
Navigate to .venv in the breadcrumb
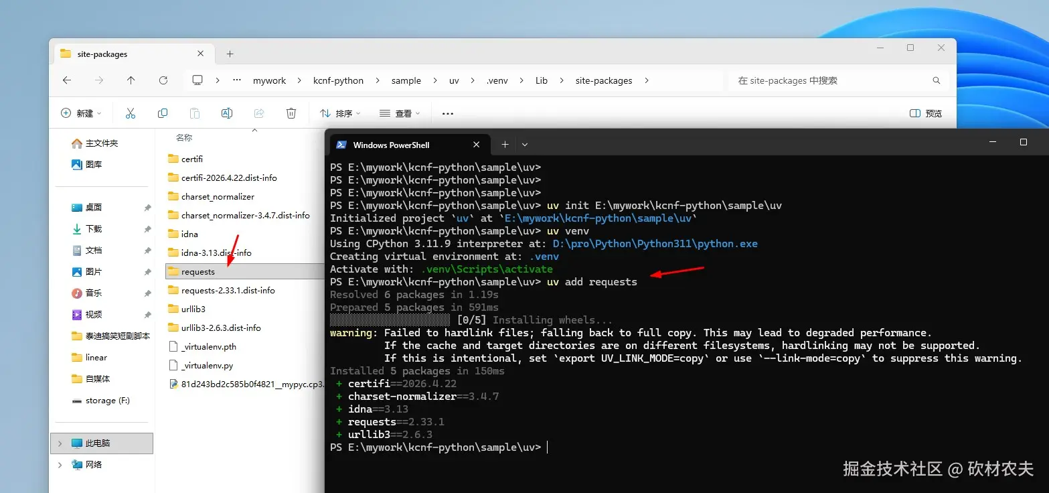pos(497,80)
